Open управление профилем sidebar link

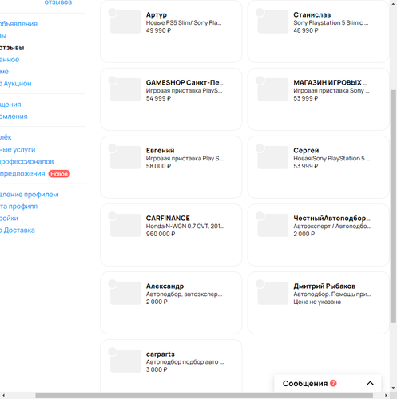(29, 195)
